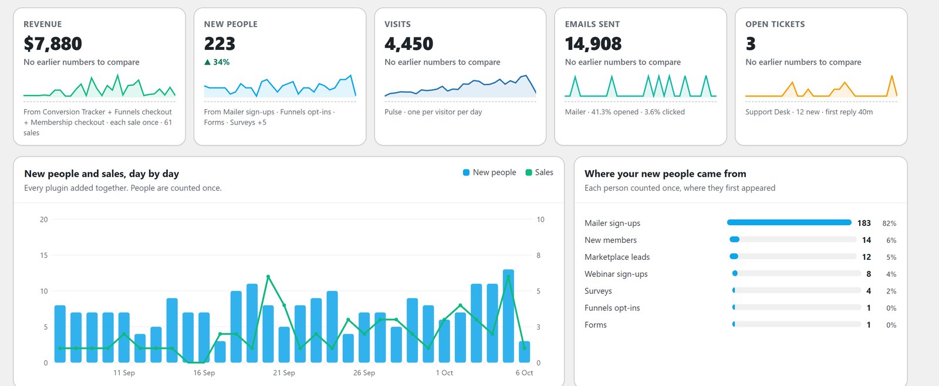
Task: Click the 16 Sep axis label
Action: 204,373
